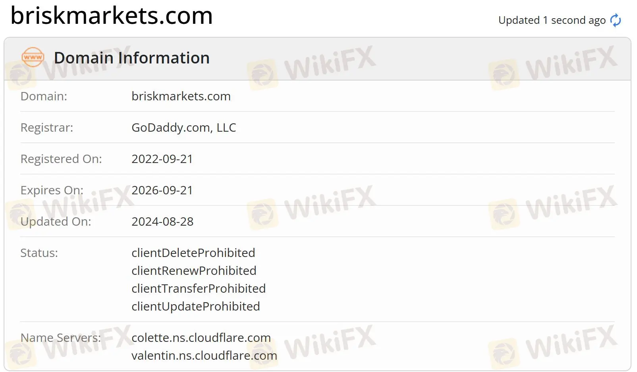Click the orange www globe icon
Screen dimensions: 637x372
[x=33, y=58]
